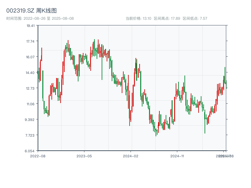The height and width of the screenshot is (188, 251).
Task: Click the y-axis value 19.41
Action: point(30,26)
